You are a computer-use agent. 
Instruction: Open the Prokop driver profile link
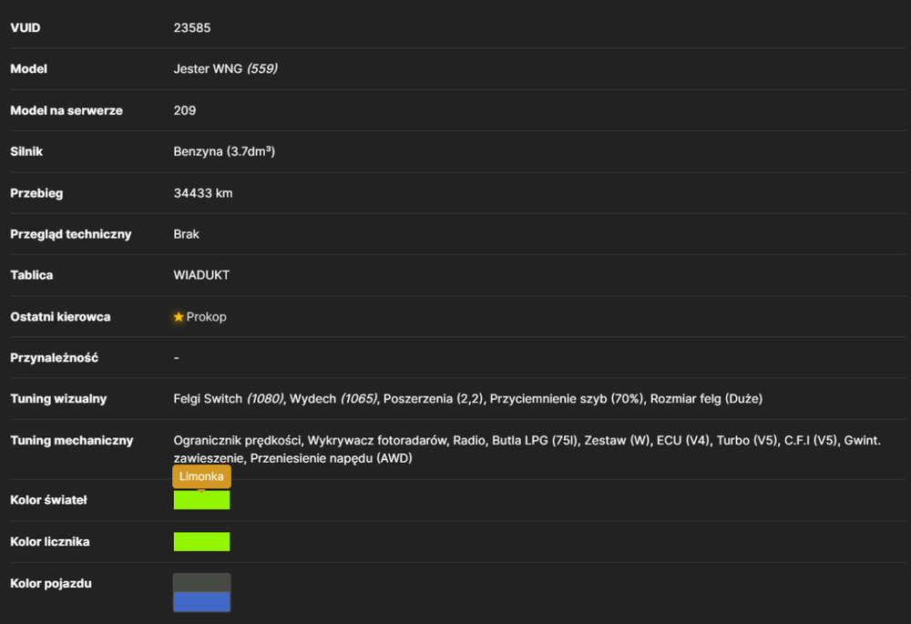tap(206, 317)
